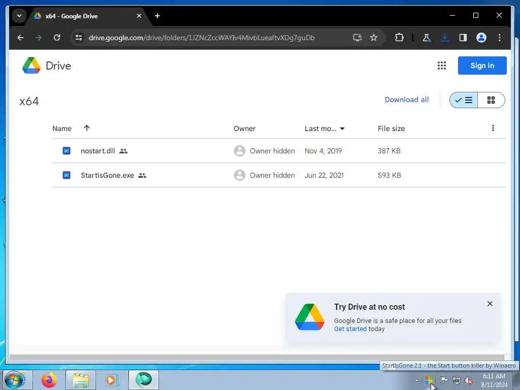Click the green browser taskbar icon
This screenshot has height=390, width=520.
point(143,380)
